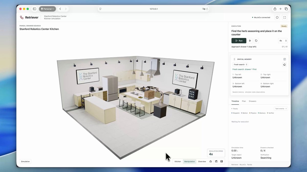The width and height of the screenshot is (307, 172).
Task: Open the Fresh search mode dropdown
Action: pos(240,65)
